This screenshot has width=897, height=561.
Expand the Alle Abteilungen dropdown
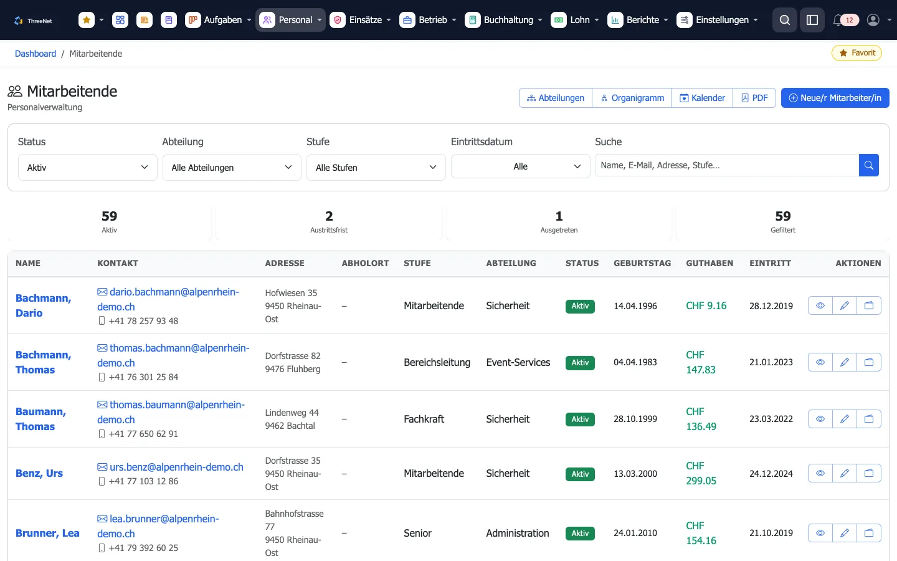coord(232,167)
